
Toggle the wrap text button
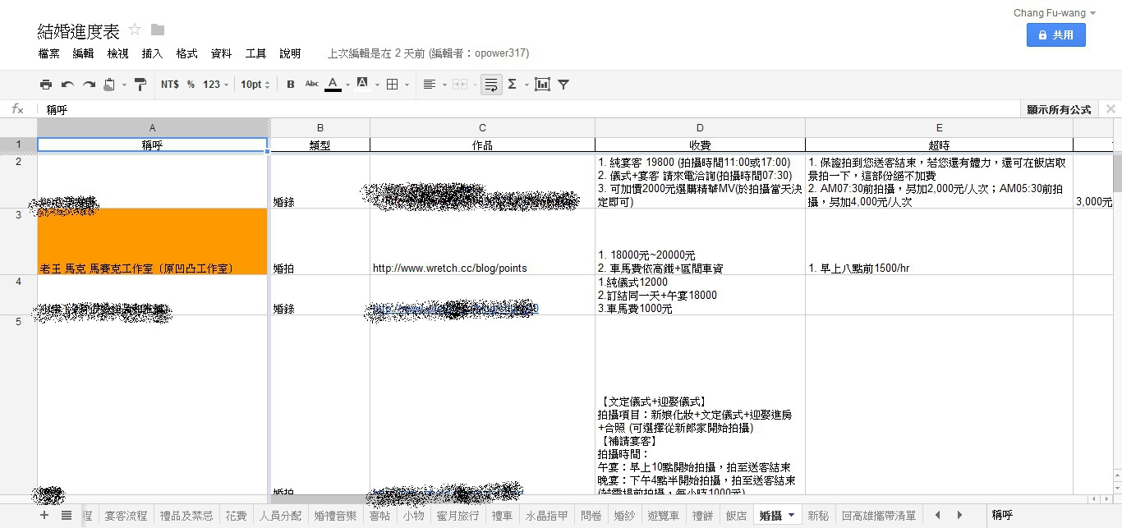pyautogui.click(x=491, y=85)
